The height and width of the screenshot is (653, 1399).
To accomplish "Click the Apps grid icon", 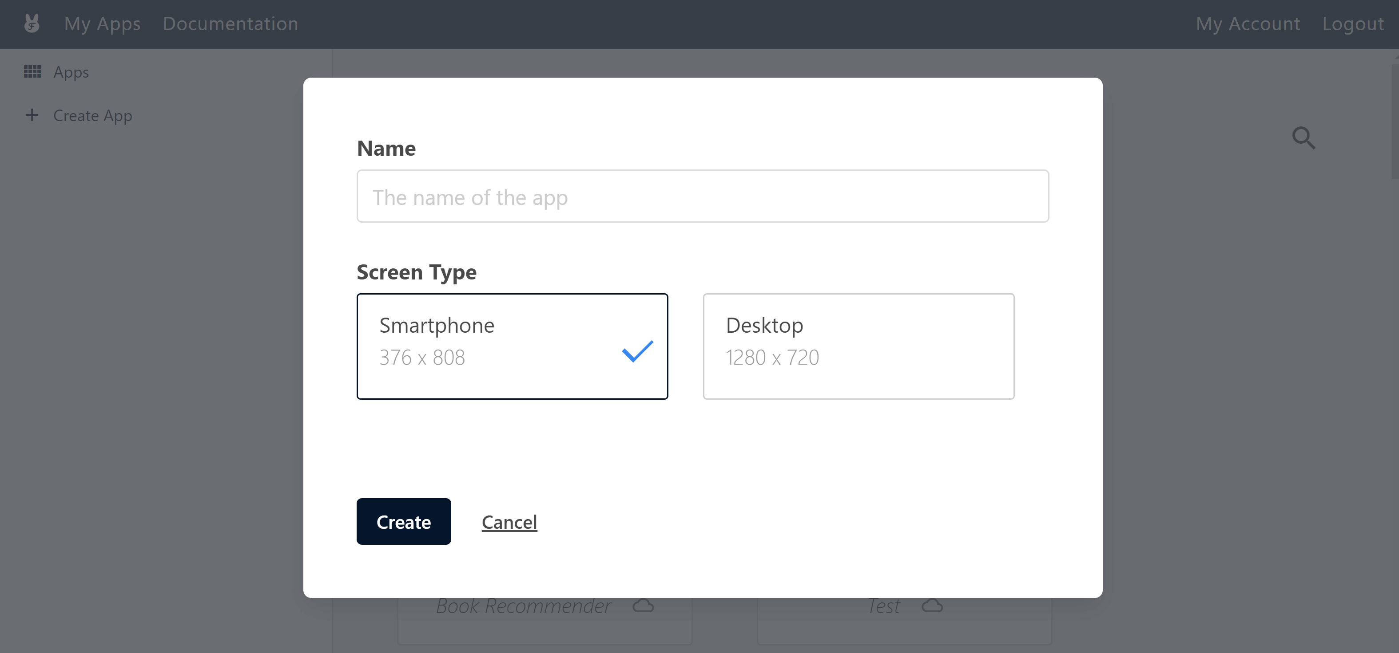I will click(32, 71).
